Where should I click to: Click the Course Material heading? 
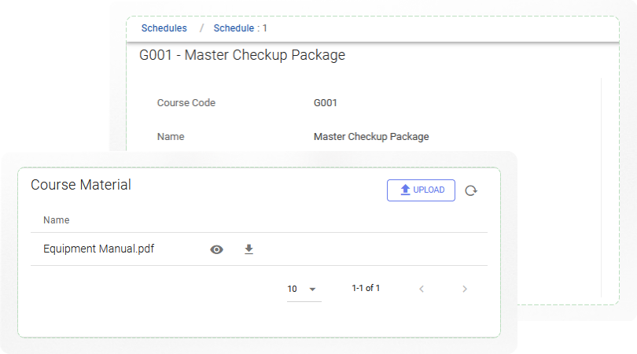point(81,185)
